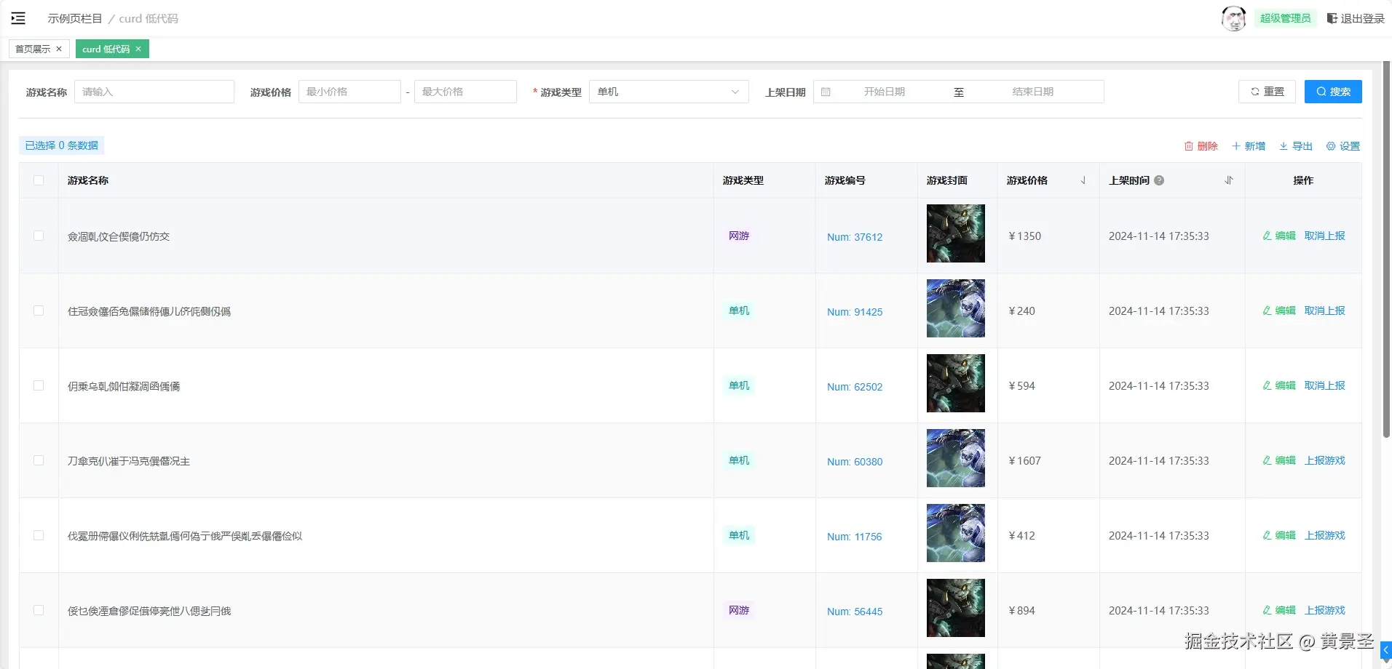Close the curd 低代码 tab
Image resolution: width=1392 pixels, height=669 pixels.
coord(138,49)
